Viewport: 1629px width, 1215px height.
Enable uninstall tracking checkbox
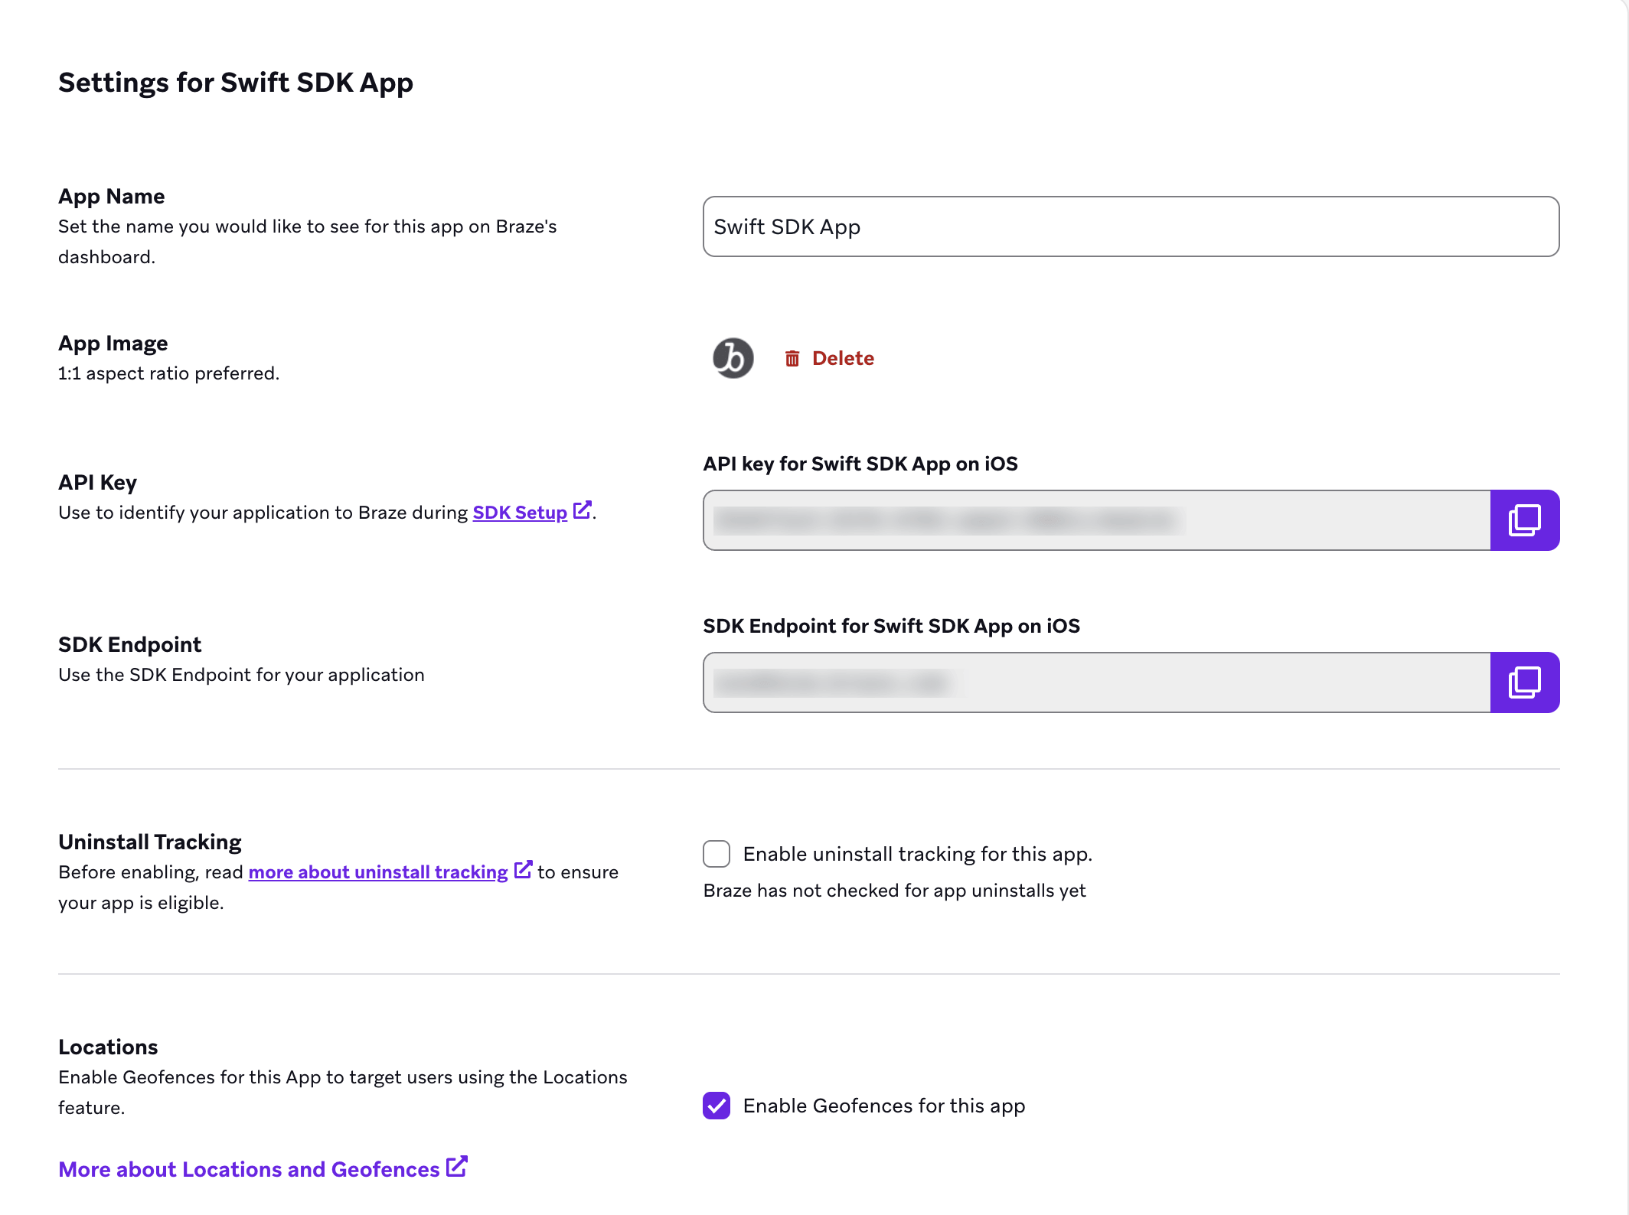click(717, 854)
